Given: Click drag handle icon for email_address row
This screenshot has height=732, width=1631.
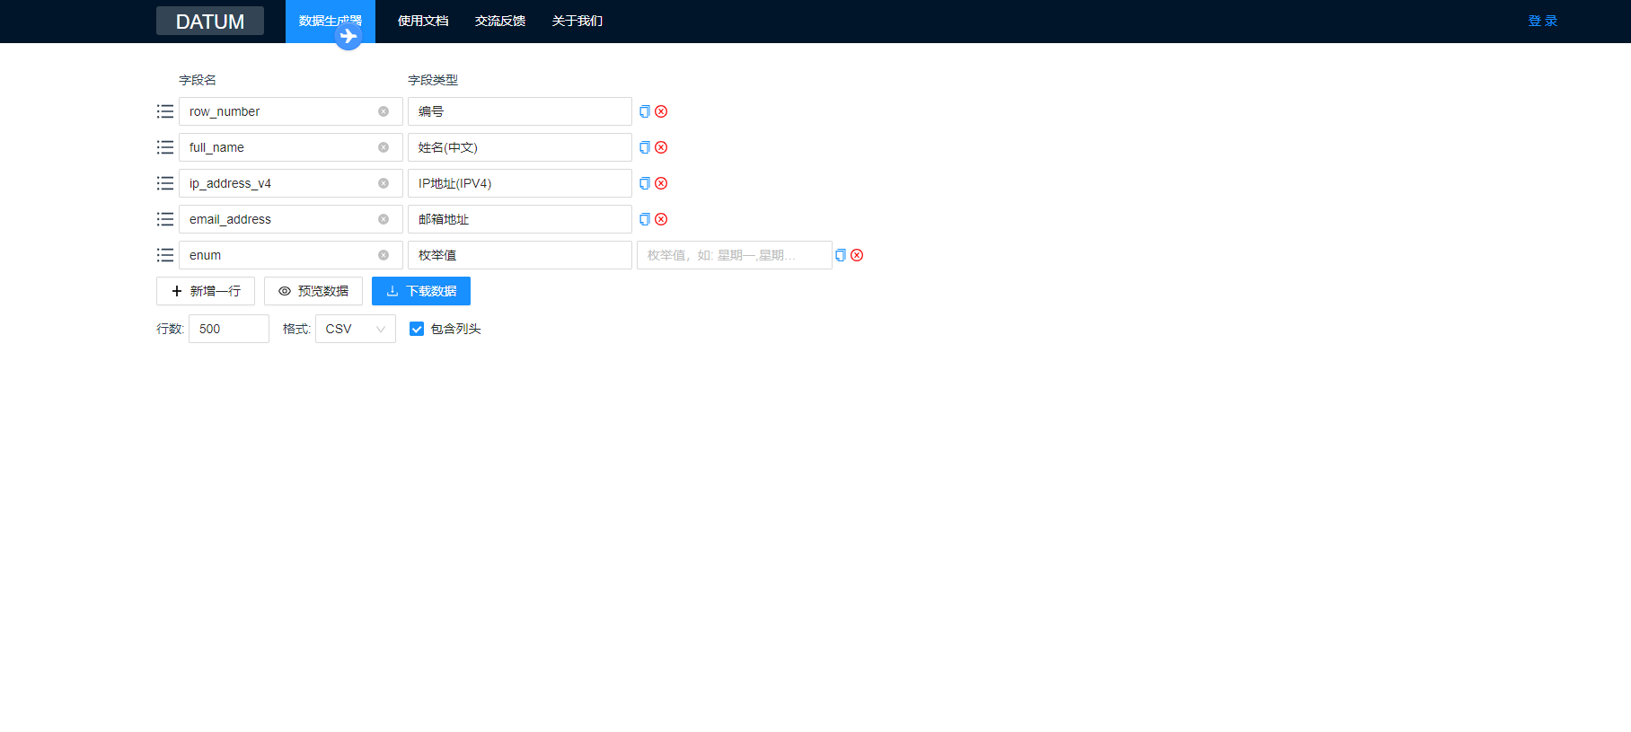Looking at the screenshot, I should pos(165,219).
